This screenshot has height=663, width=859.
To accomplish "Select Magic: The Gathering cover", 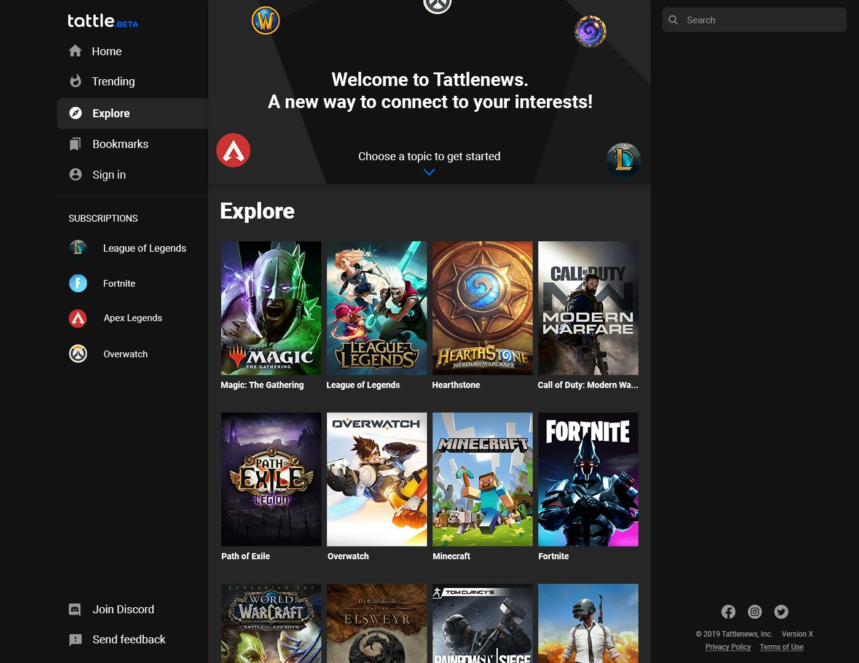I will coord(271,308).
